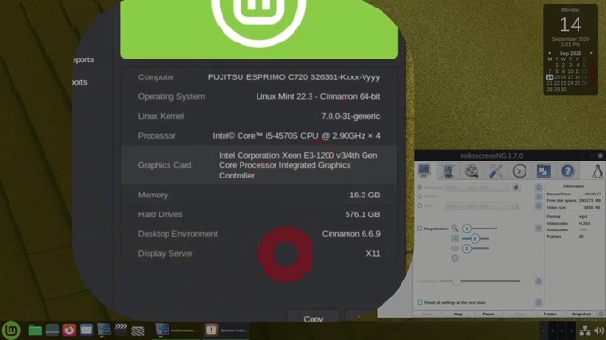
Task: Adjust the second magnification slider handle
Action: pos(475,239)
